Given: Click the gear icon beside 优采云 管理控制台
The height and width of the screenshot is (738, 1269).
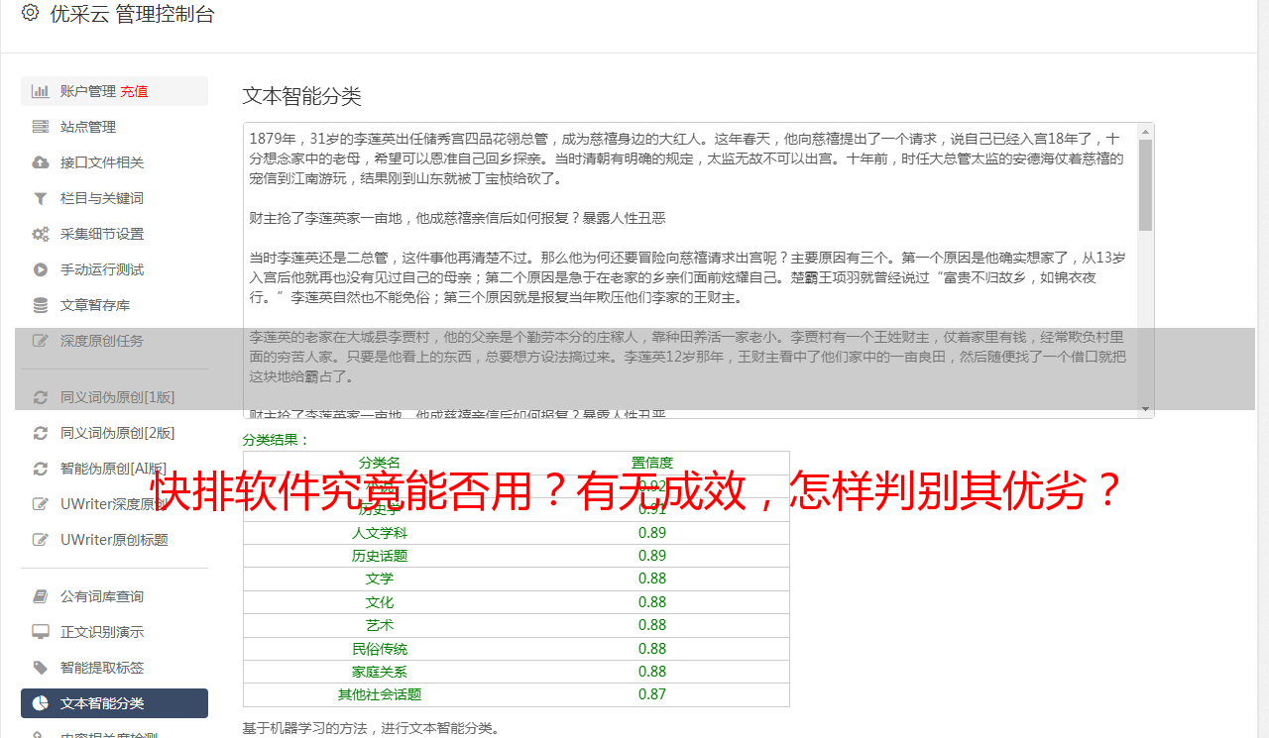Looking at the screenshot, I should [x=30, y=13].
